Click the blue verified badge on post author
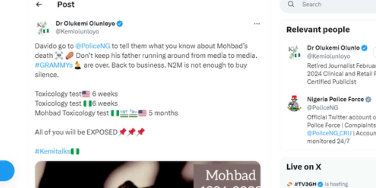The height and width of the screenshot is (188, 376). click(x=120, y=23)
